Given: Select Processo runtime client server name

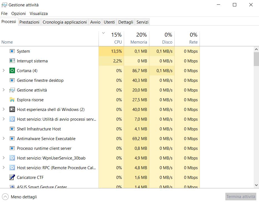Looking at the screenshot, I should tap(44, 148).
